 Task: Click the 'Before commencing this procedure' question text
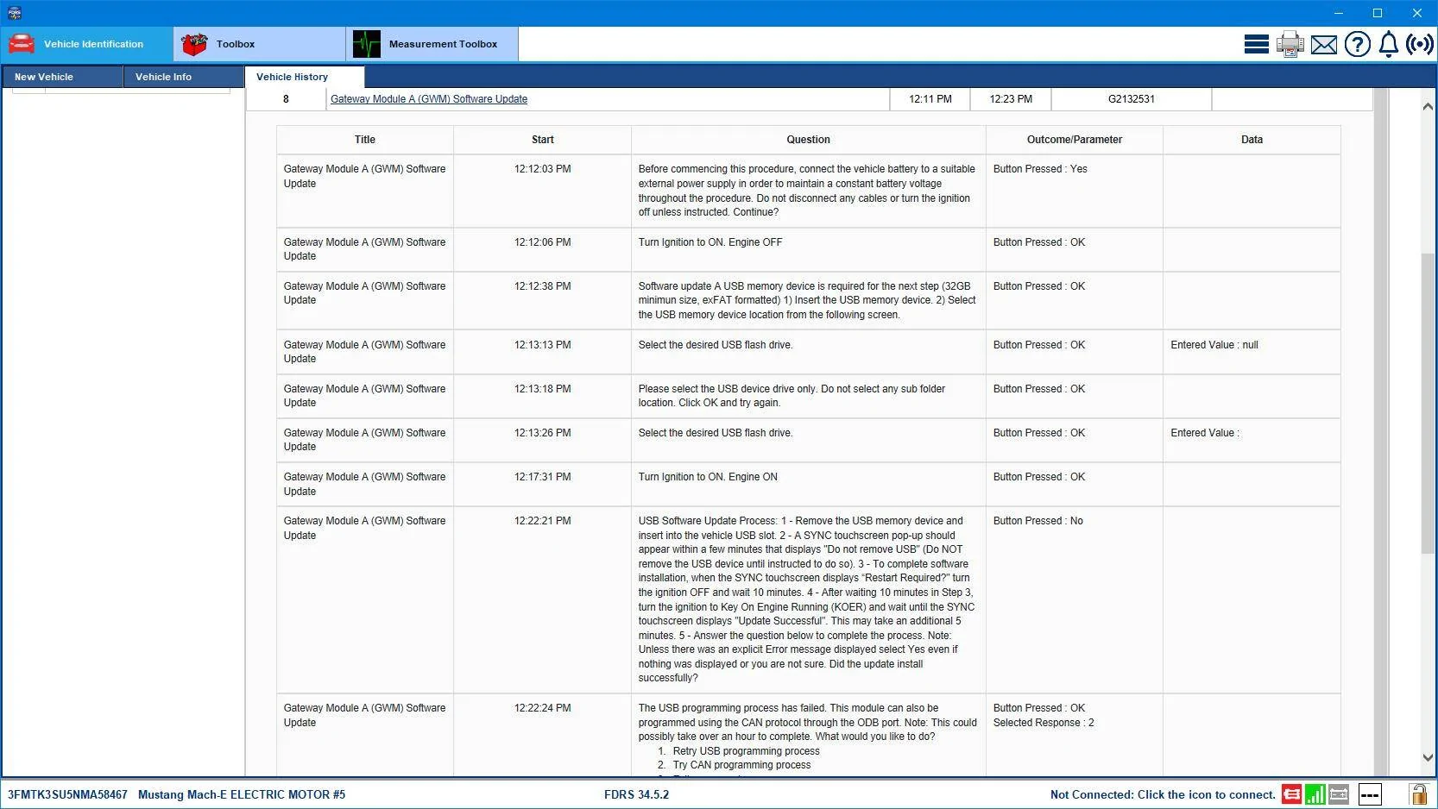click(x=806, y=191)
